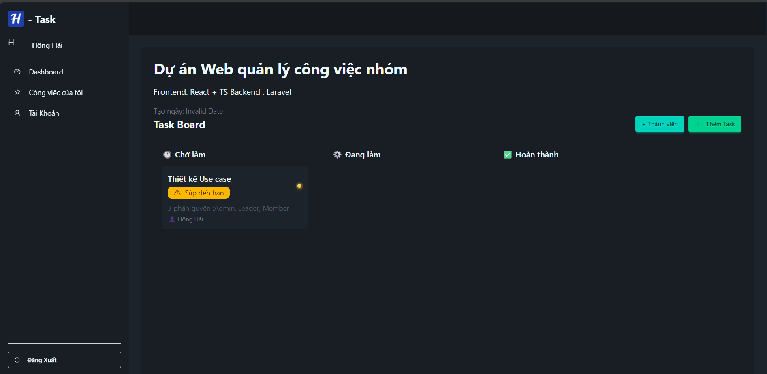Click the Sắp đến hạn warning badge
The height and width of the screenshot is (374, 767).
[199, 193]
